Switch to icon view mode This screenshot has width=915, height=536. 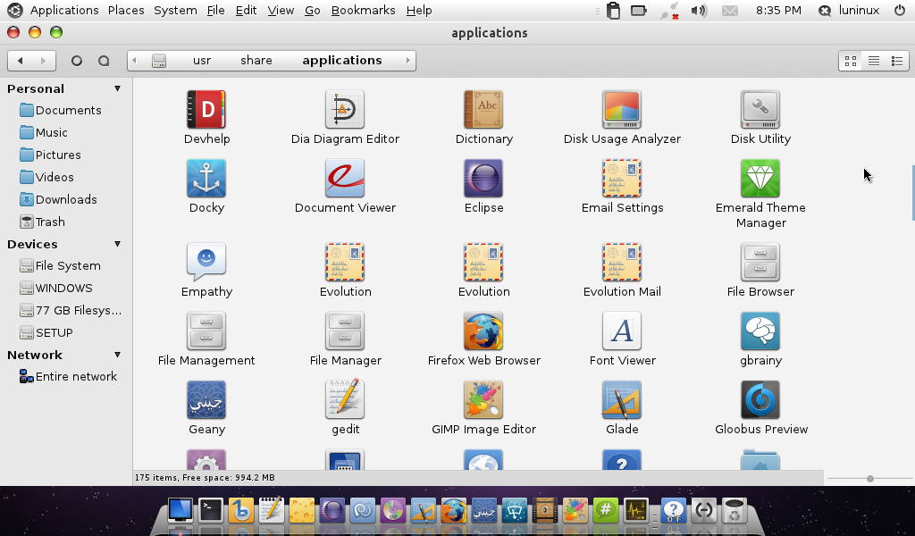851,61
